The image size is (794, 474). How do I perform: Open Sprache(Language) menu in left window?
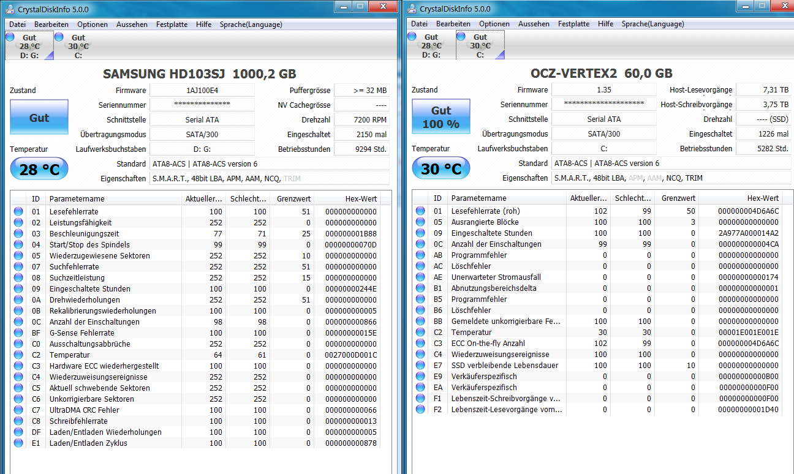click(251, 24)
